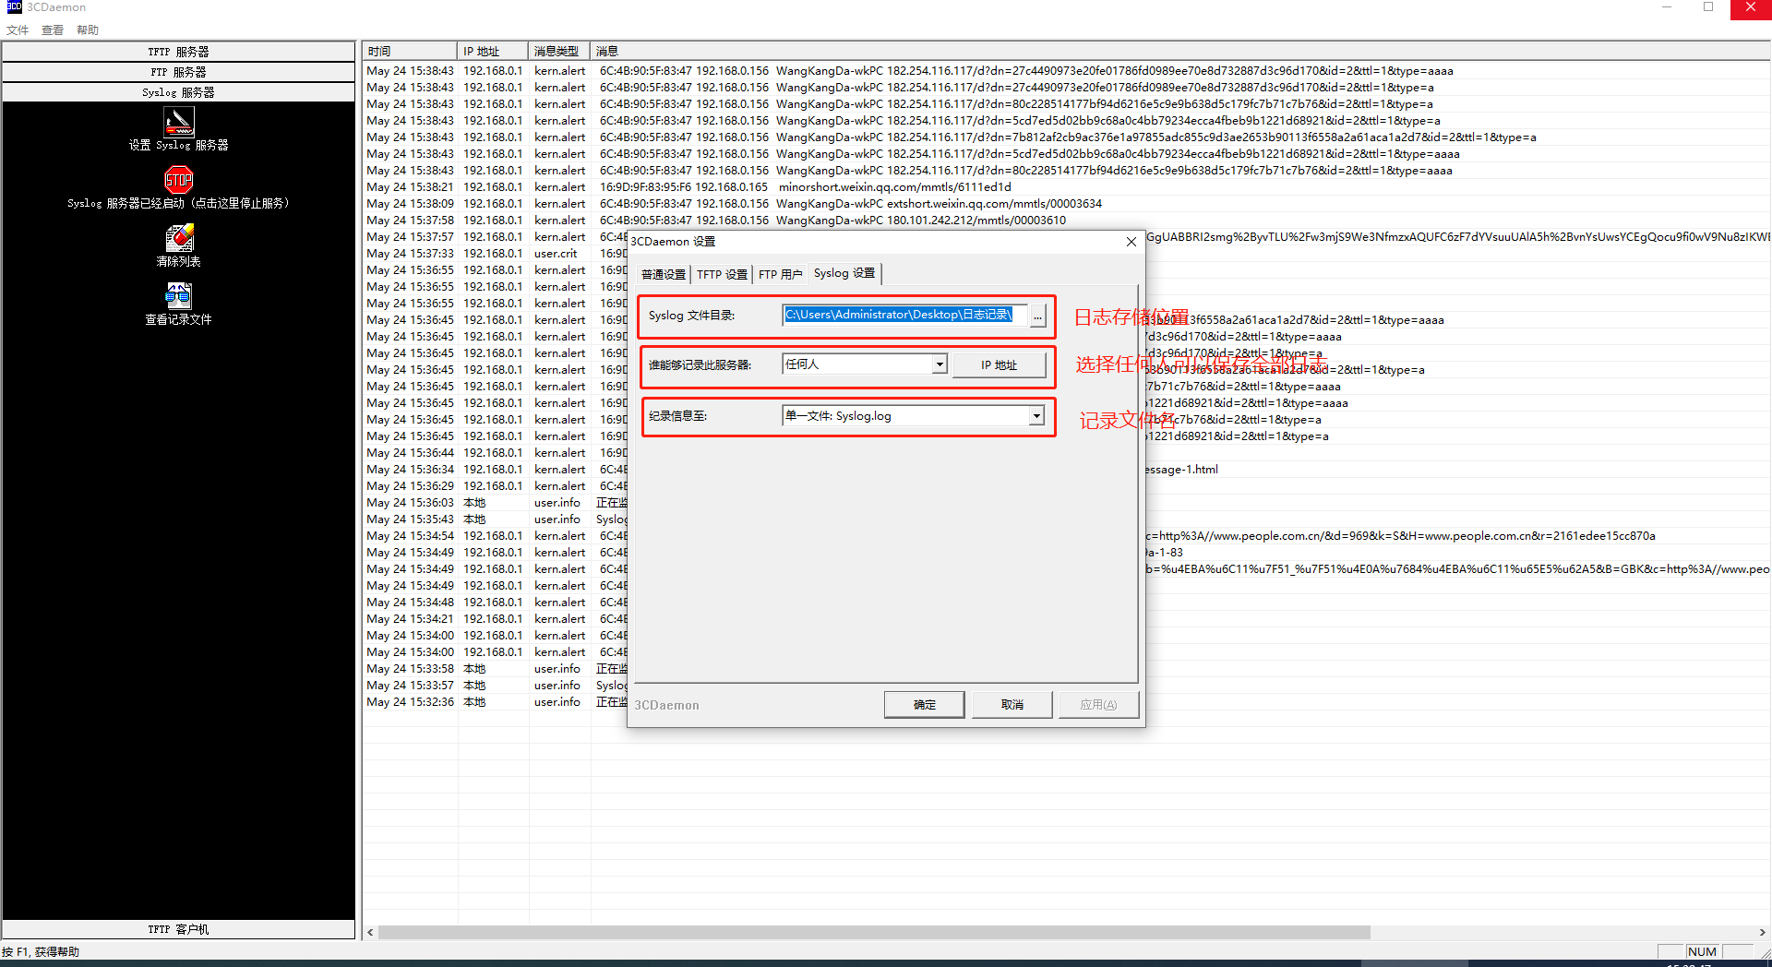The width and height of the screenshot is (1772, 967).
Task: Click the 应用(A) button
Action: pyautogui.click(x=1098, y=705)
